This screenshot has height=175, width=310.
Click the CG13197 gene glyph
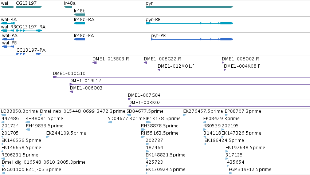pyautogui.click(x=29, y=7)
